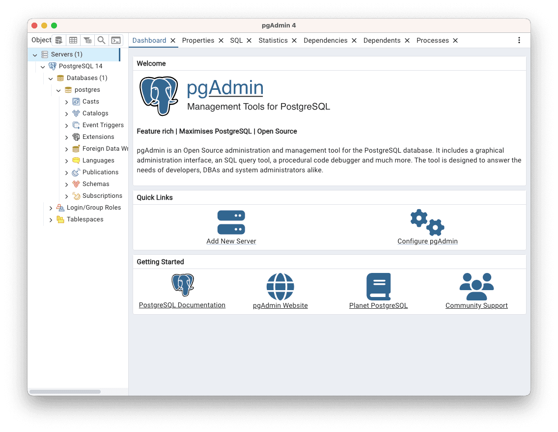
Task: Open Query Tool from object toolbar
Action: coord(59,40)
